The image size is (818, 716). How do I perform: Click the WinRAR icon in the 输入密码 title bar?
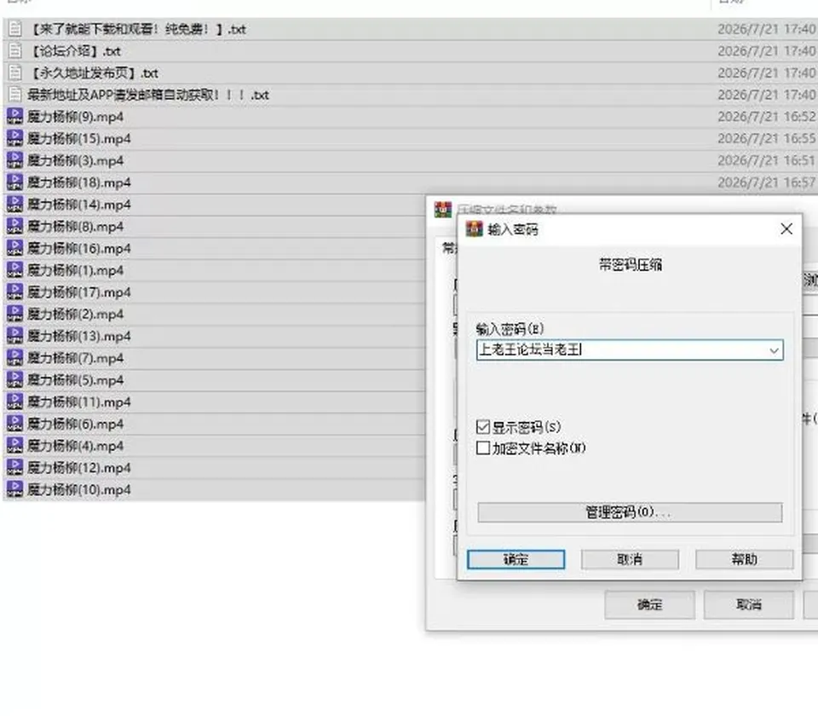(475, 228)
